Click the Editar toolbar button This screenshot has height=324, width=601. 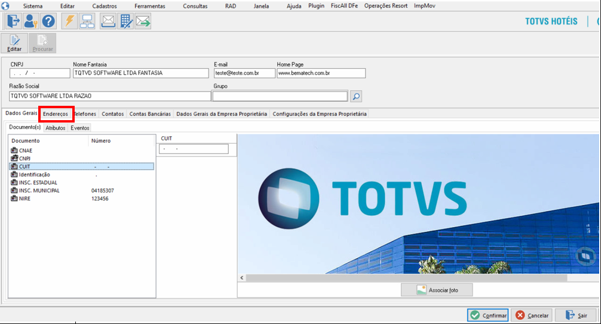click(14, 43)
